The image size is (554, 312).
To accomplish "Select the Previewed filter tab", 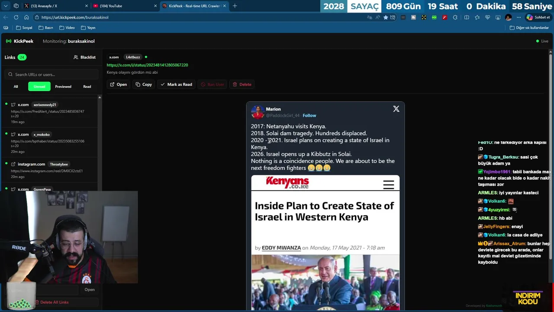I will pos(63,87).
